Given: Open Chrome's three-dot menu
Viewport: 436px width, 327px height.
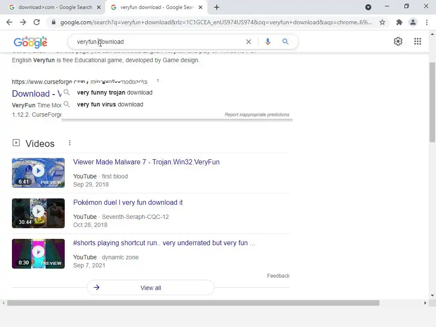Looking at the screenshot, I should point(427,22).
